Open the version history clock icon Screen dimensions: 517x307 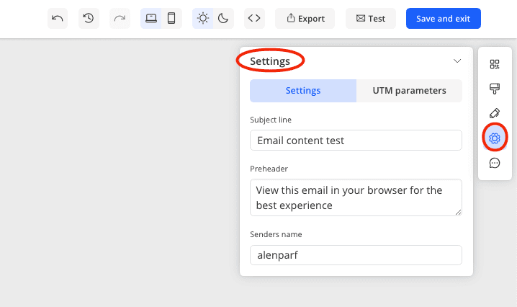pyautogui.click(x=89, y=19)
